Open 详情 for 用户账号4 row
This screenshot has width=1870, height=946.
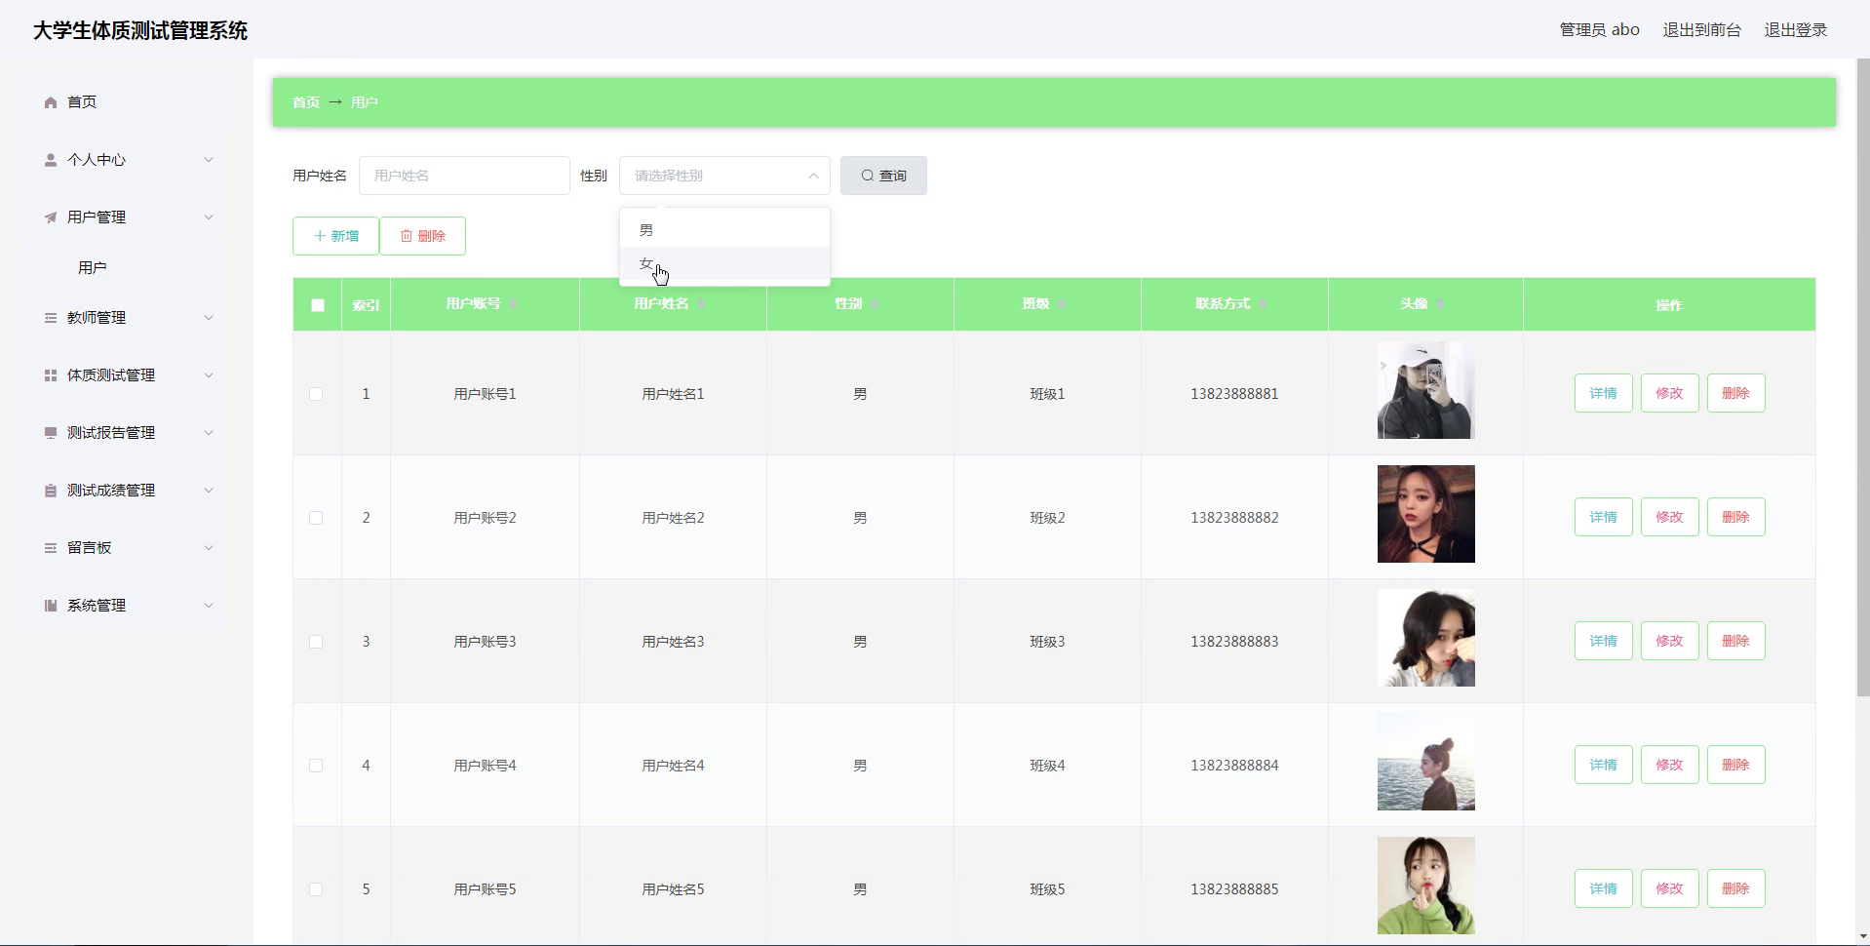1603,765
